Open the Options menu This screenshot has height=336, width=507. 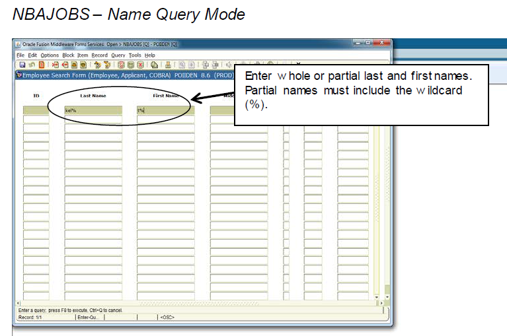coord(50,55)
